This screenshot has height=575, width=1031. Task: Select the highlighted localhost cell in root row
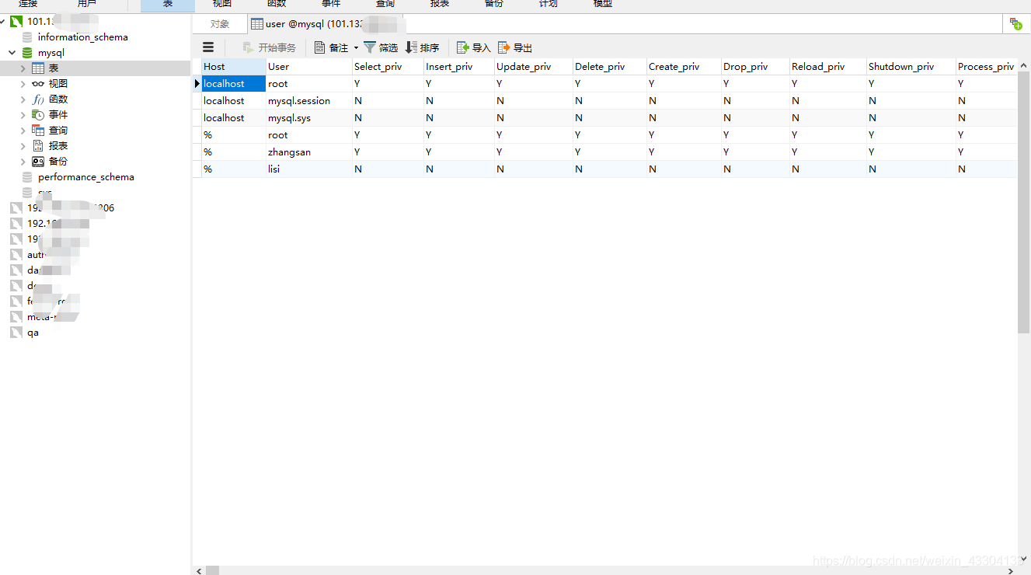tap(234, 84)
